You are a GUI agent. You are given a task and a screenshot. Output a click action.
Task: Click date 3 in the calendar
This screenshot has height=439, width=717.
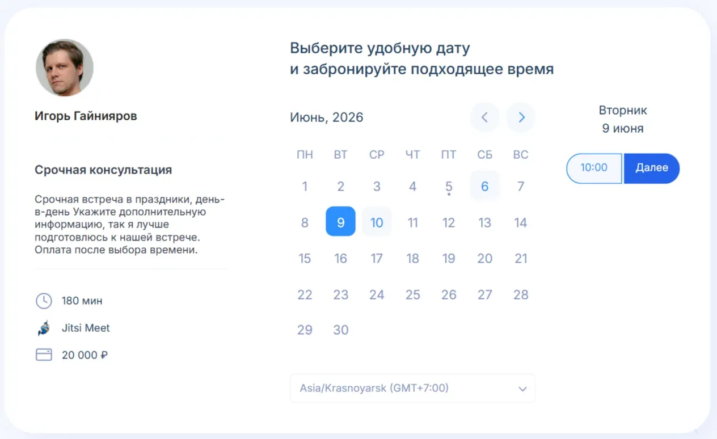coord(377,186)
